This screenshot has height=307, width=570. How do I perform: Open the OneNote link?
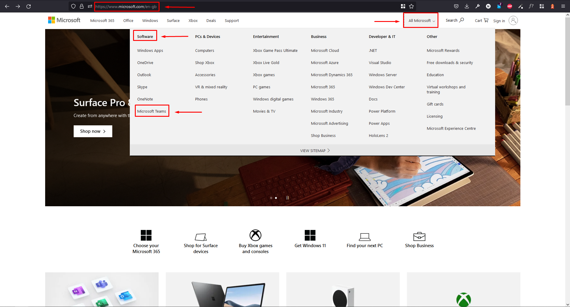coord(145,99)
